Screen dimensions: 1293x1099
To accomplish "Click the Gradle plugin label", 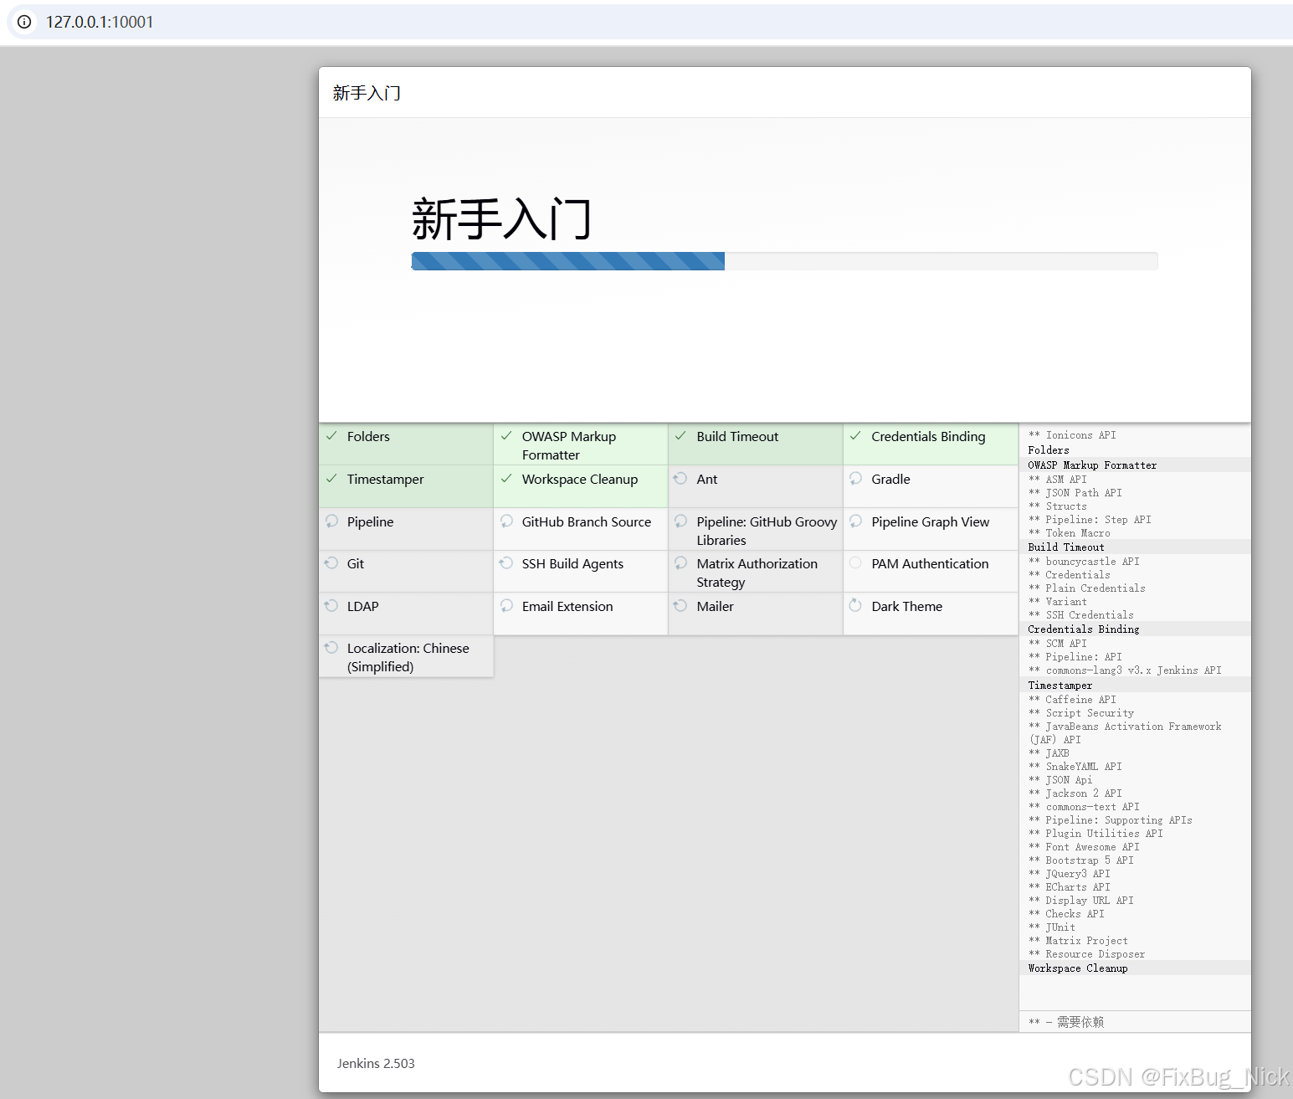I will (890, 479).
